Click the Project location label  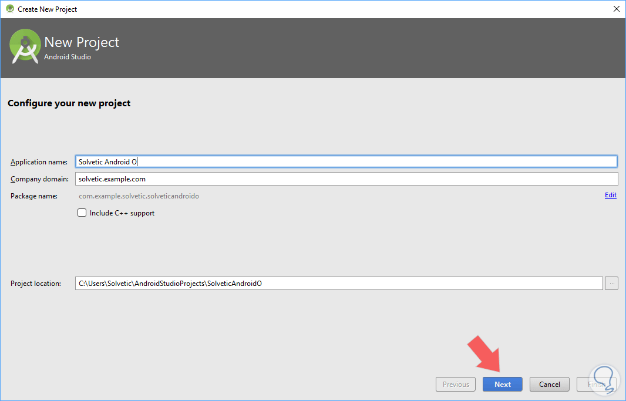(x=36, y=284)
